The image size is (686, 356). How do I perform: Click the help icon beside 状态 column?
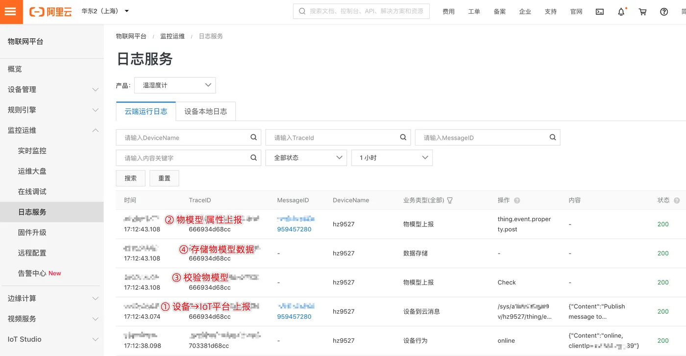click(x=677, y=201)
